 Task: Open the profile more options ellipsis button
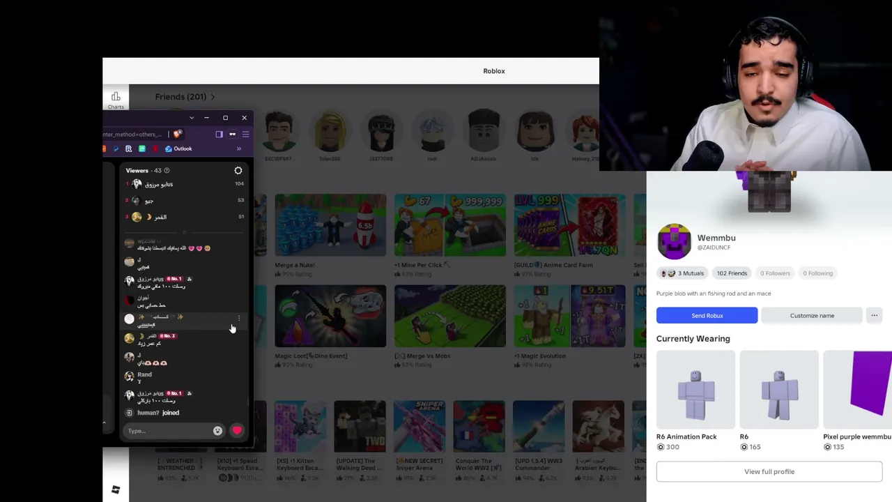tap(874, 315)
